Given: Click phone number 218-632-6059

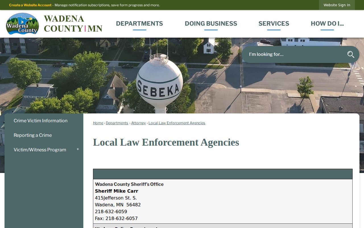Looking at the screenshot, I should point(111,212).
